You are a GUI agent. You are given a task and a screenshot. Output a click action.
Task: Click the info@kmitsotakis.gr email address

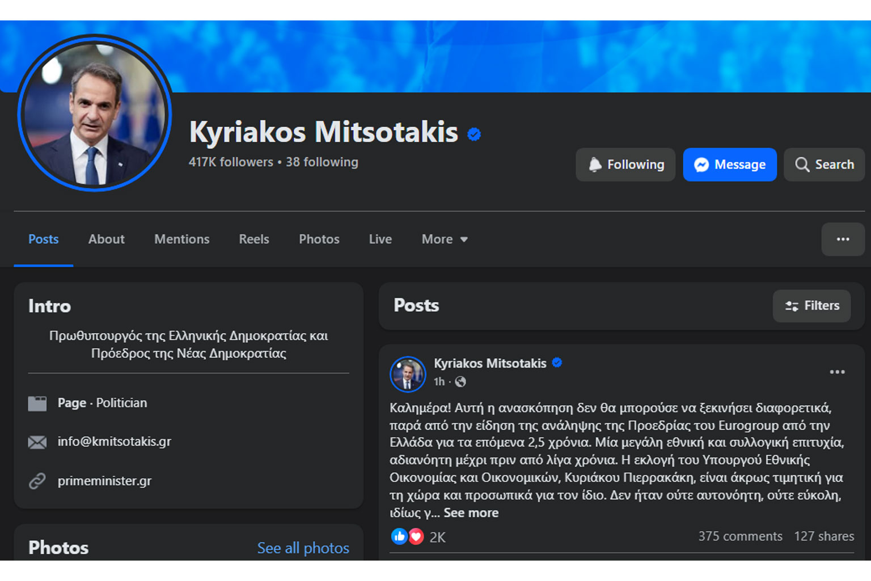114,441
